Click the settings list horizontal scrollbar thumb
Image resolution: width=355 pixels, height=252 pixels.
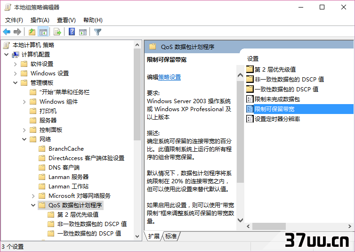269,226
